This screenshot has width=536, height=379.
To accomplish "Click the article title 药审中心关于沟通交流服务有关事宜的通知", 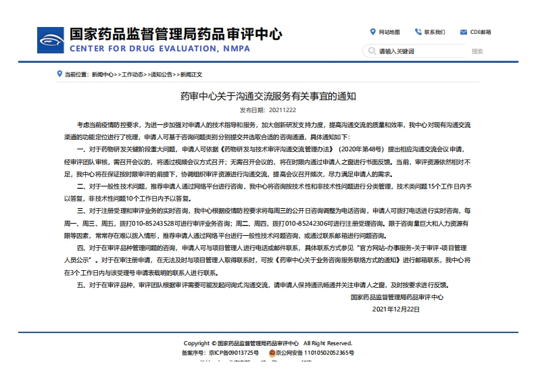I will [268, 97].
